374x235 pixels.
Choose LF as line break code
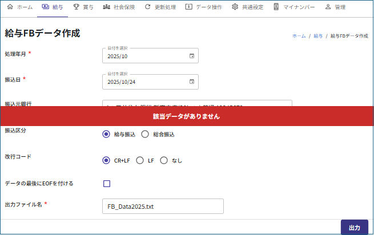pos(140,161)
